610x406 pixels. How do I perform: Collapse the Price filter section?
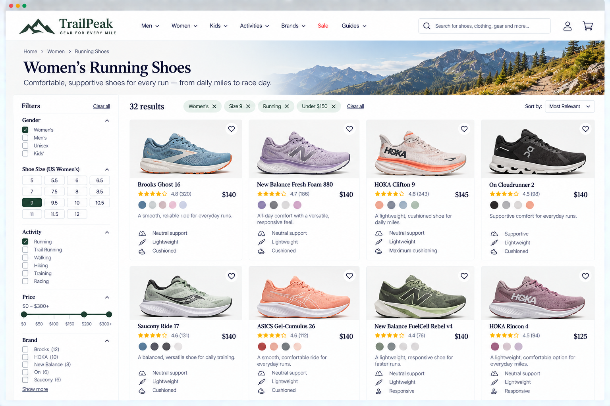tap(107, 297)
